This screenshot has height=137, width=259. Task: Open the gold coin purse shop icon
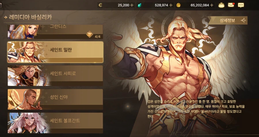point(221,5)
